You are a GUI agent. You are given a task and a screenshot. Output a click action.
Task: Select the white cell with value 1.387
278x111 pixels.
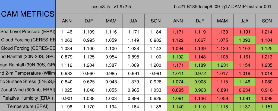coord(111,65)
